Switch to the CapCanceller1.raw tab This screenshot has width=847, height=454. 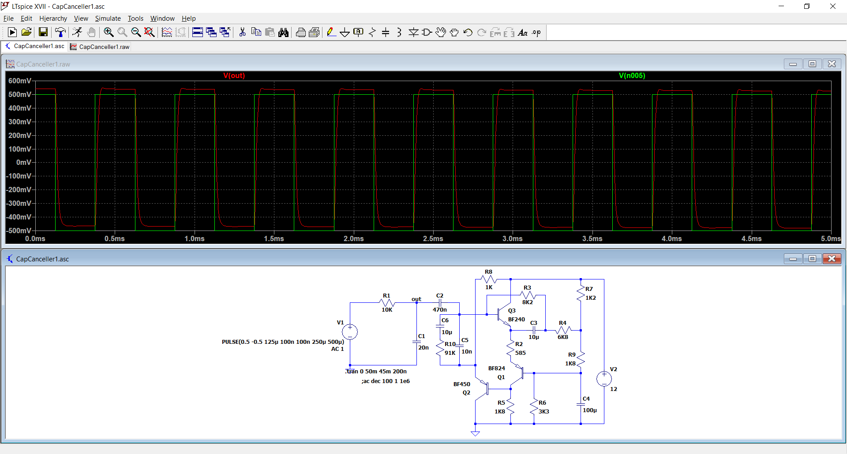pyautogui.click(x=100, y=47)
